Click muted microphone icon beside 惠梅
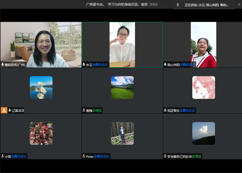 click(84, 111)
